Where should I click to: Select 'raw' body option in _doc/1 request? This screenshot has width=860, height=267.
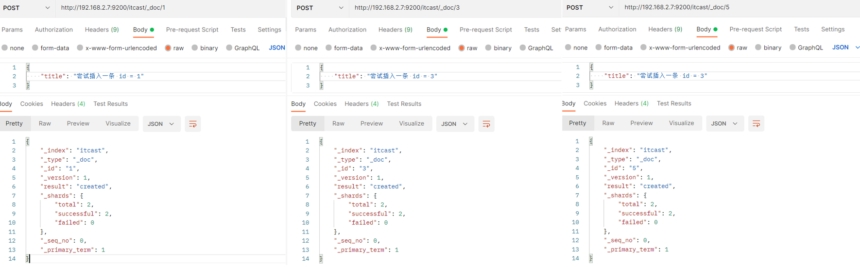coord(174,48)
